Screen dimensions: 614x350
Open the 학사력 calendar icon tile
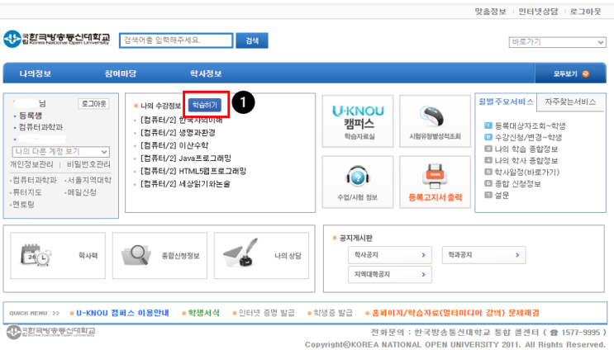[58, 256]
